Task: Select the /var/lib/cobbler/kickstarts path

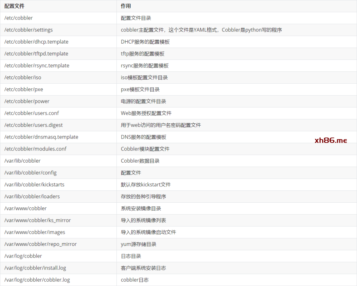Action: click(x=34, y=185)
